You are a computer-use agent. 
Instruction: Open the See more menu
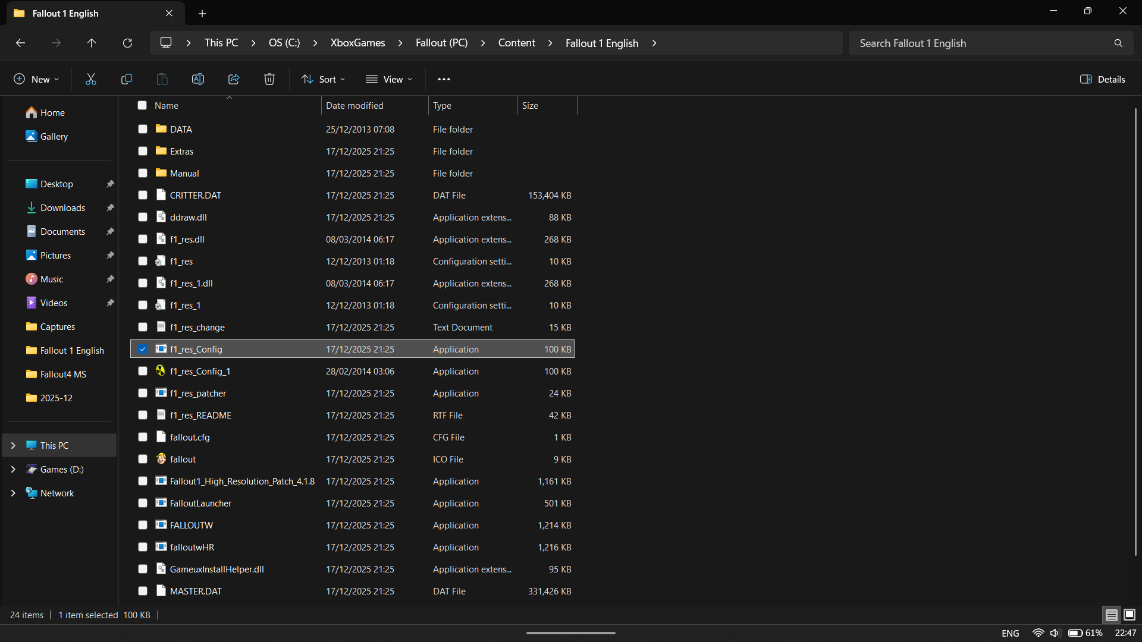[x=444, y=78]
